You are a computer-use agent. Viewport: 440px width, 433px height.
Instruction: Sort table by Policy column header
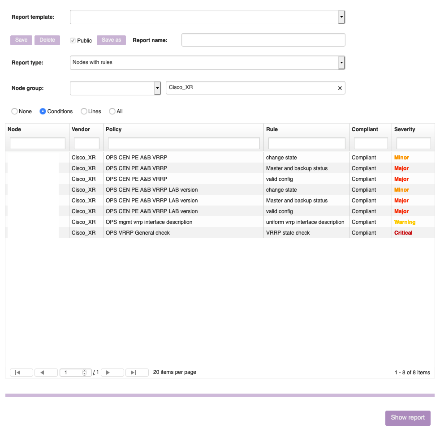pos(114,129)
